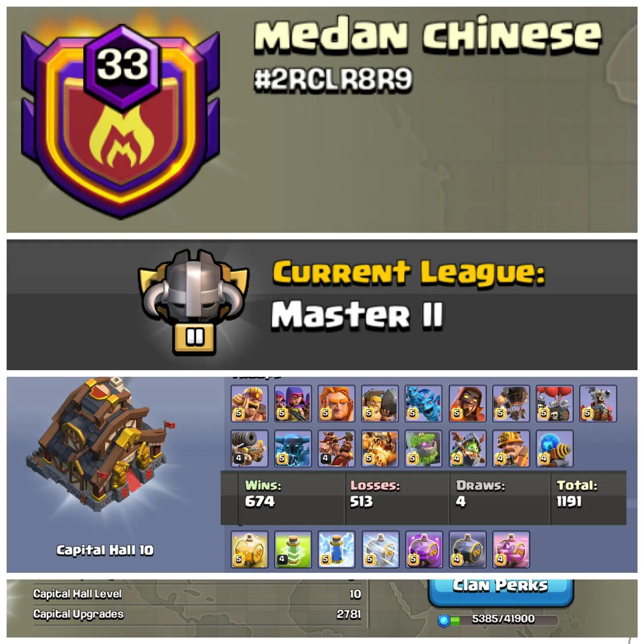Tap the golden Heal spell icon
The height and width of the screenshot is (644, 644).
[250, 549]
